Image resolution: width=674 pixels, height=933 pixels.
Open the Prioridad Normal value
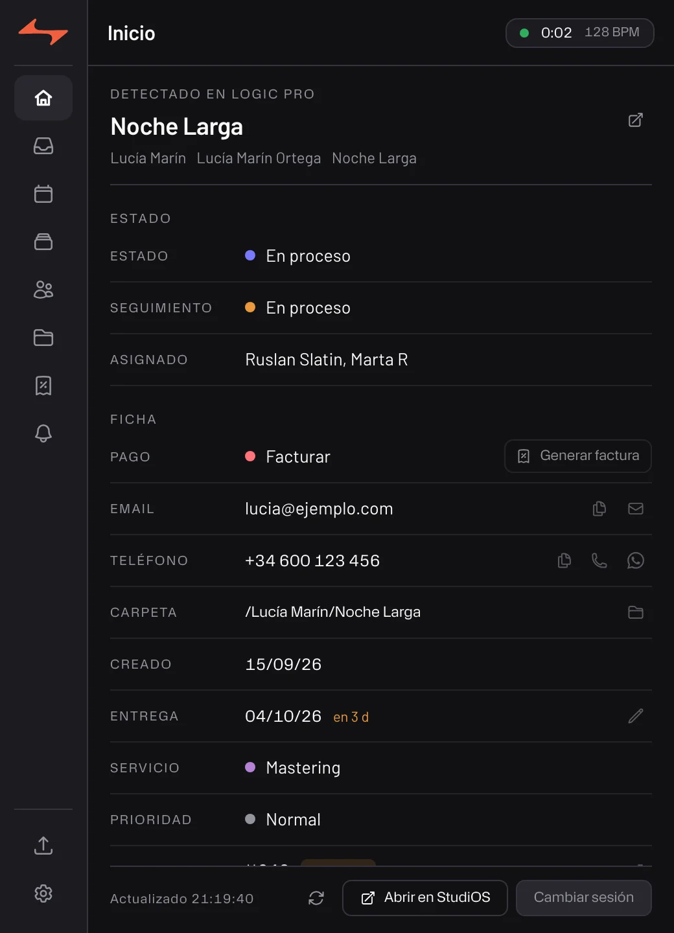tap(283, 820)
